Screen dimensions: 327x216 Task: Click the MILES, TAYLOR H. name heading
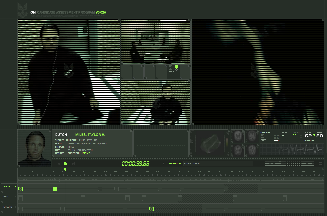point(90,135)
